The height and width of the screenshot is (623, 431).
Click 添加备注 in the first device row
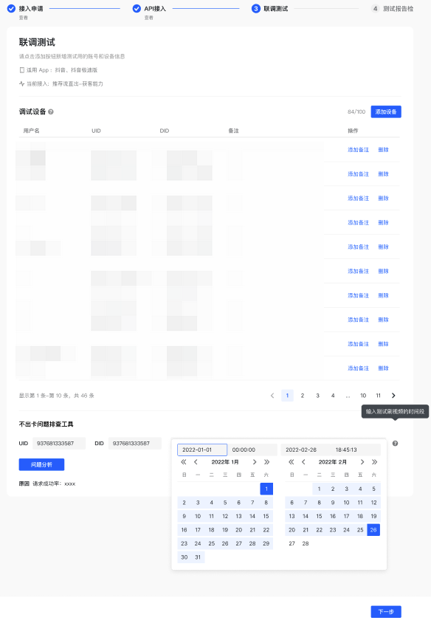tap(359, 150)
